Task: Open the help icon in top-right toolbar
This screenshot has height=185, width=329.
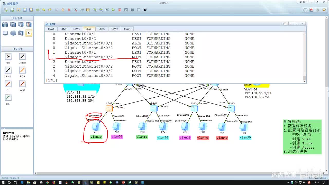Action: click(324, 10)
